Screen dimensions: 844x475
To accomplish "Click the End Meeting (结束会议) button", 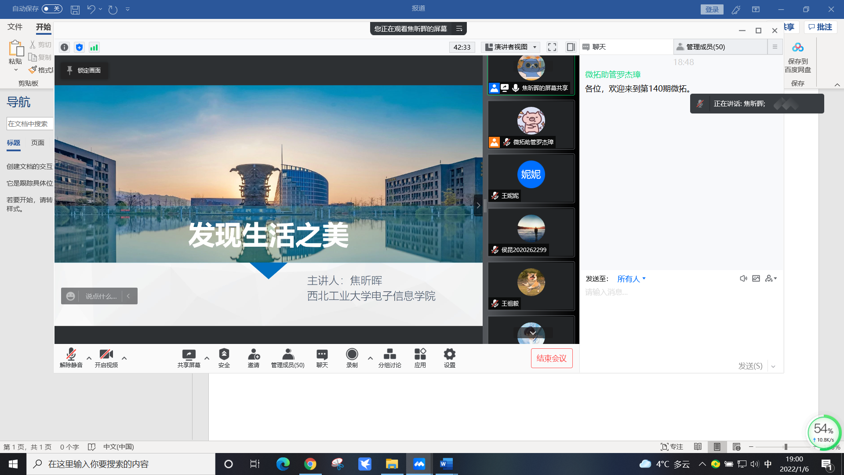I will tap(551, 358).
